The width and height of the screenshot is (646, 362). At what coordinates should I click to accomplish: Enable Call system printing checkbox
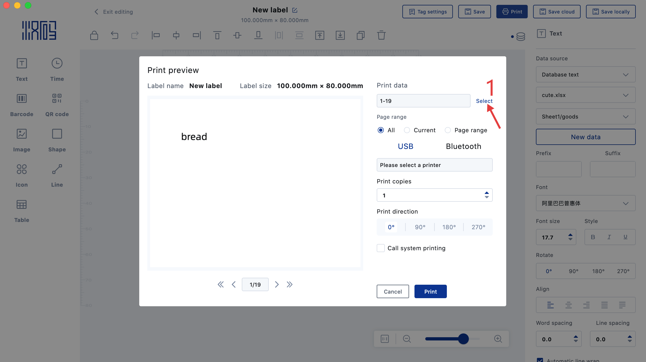[x=381, y=248]
